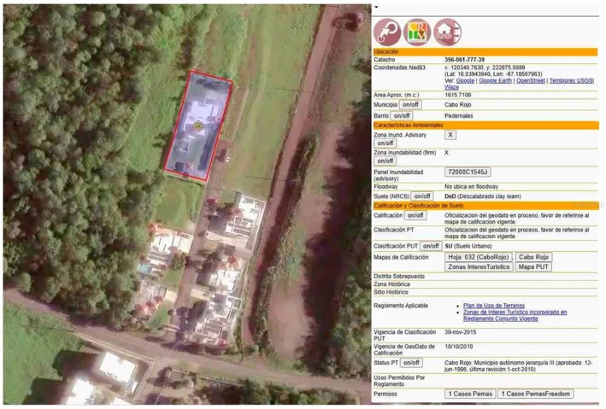606x409 pixels.
Task: Click the yellow target marker on parcel
Action: [x=198, y=126]
